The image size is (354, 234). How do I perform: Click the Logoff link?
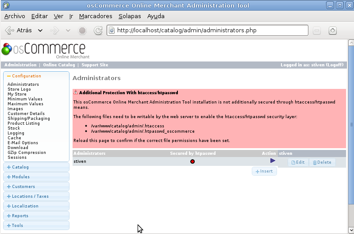(x=335, y=65)
